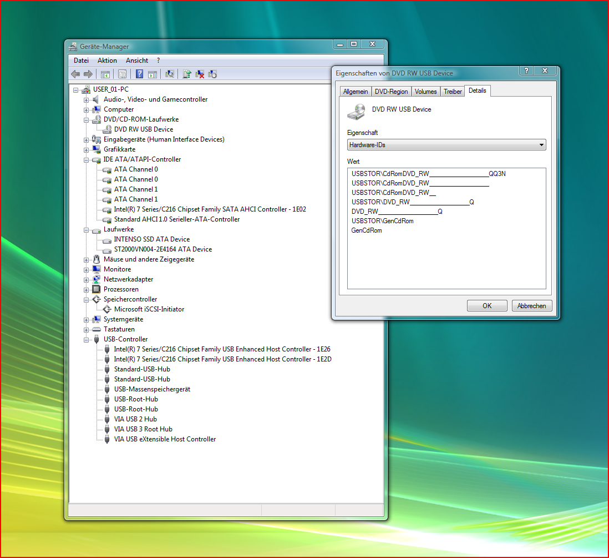The image size is (609, 558).
Task: Select VIA USB eXtensible Host Controller
Action: pos(165,439)
